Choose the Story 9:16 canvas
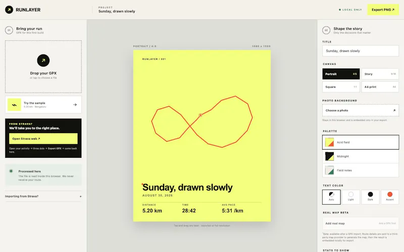Image resolution: width=404 pixels, height=252 pixels. coord(380,74)
